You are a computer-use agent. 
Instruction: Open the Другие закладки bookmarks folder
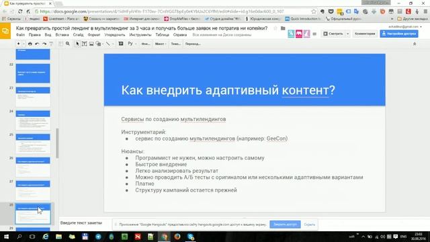[x=412, y=19]
